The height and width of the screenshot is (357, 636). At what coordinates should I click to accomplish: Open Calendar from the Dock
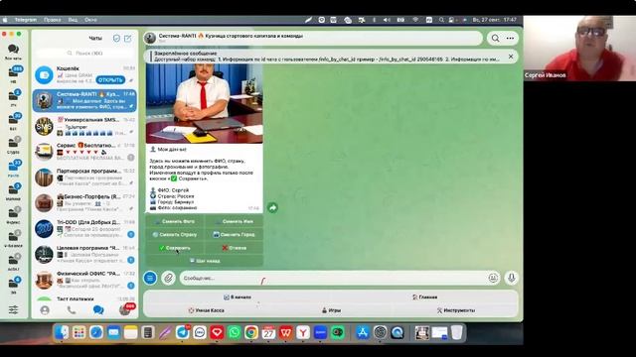point(268,333)
